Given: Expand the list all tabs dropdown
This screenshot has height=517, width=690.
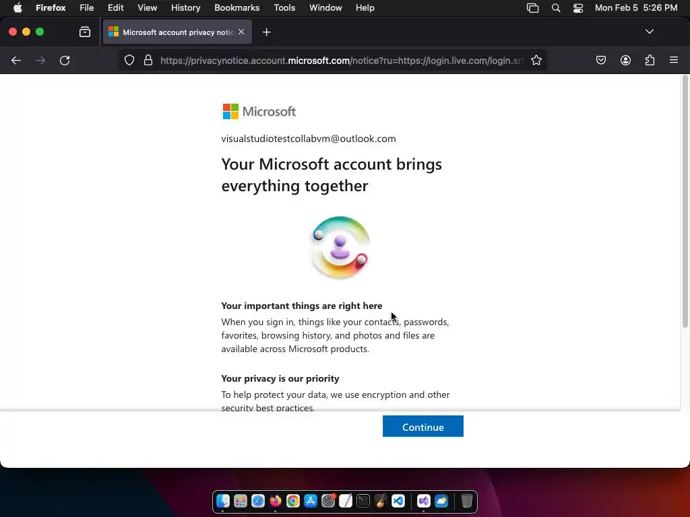Looking at the screenshot, I should coord(649,32).
